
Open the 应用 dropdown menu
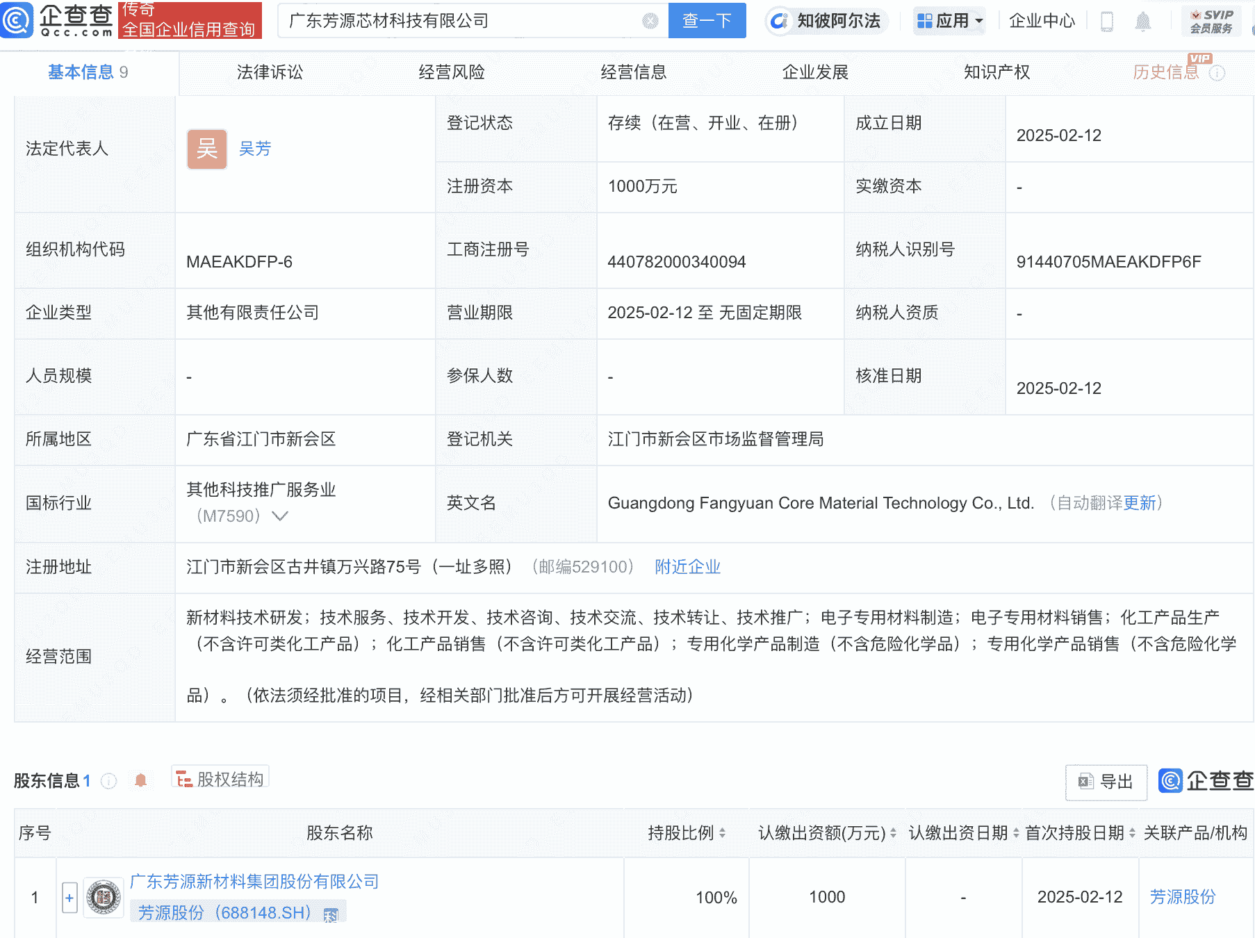coord(949,21)
